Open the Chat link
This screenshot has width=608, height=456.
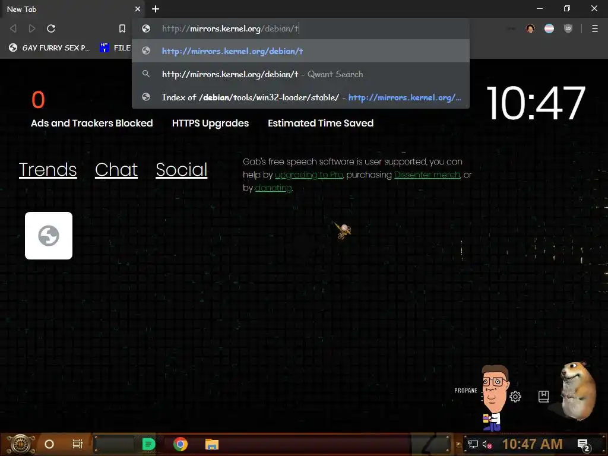click(116, 169)
